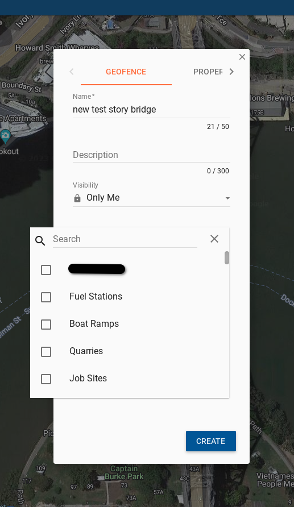Click the list scrollbar thumb

coord(227,257)
